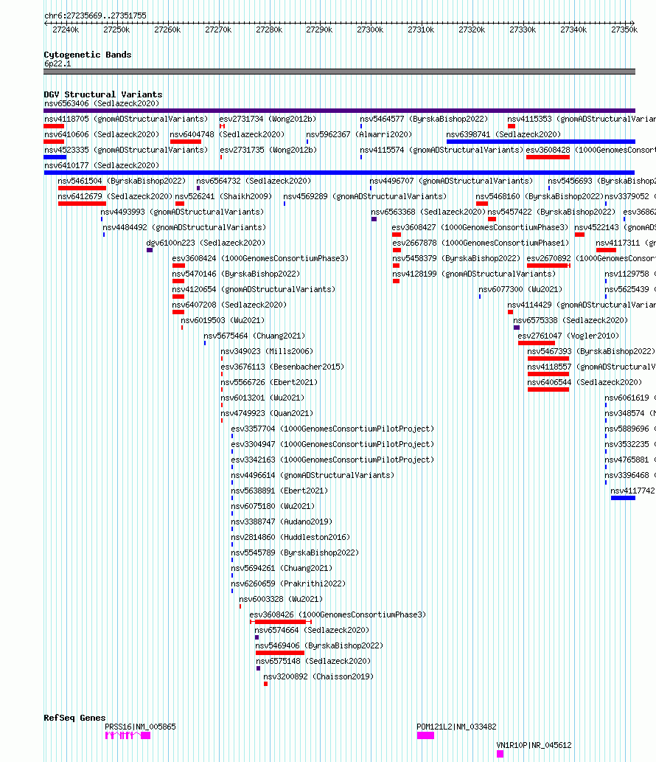Click esv3357704 1000Genomes Pilot variant
656x762 pixels.
pos(332,430)
